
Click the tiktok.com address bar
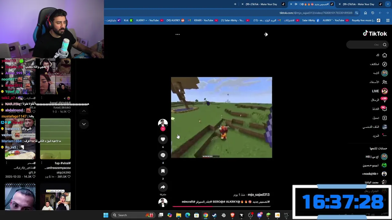click(315, 13)
